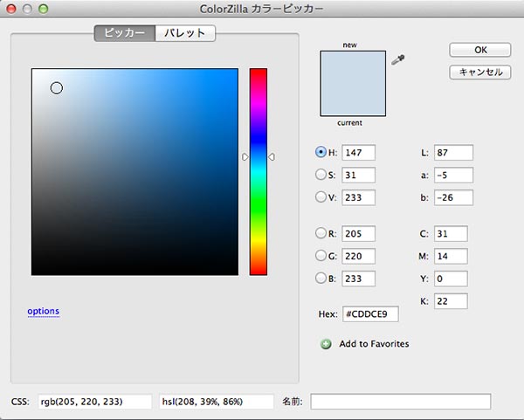The height and width of the screenshot is (420, 524).
Task: Select the S saturation radio button
Action: (321, 175)
